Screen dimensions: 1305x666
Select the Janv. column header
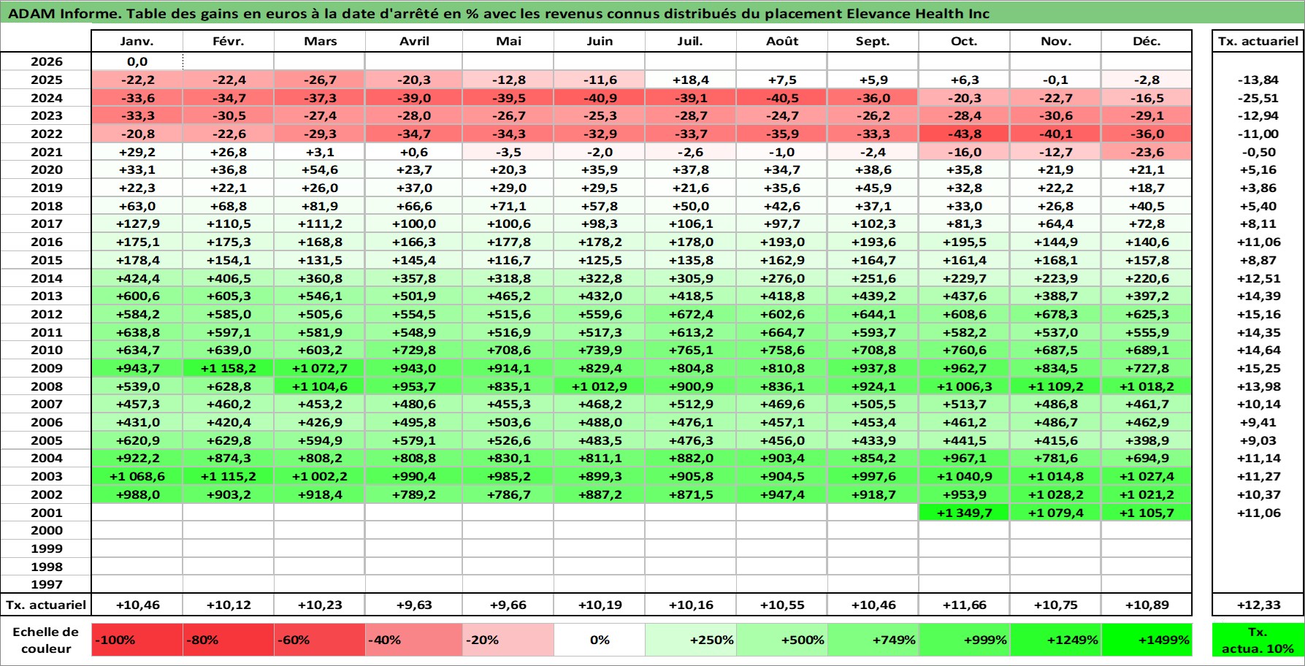(x=137, y=42)
